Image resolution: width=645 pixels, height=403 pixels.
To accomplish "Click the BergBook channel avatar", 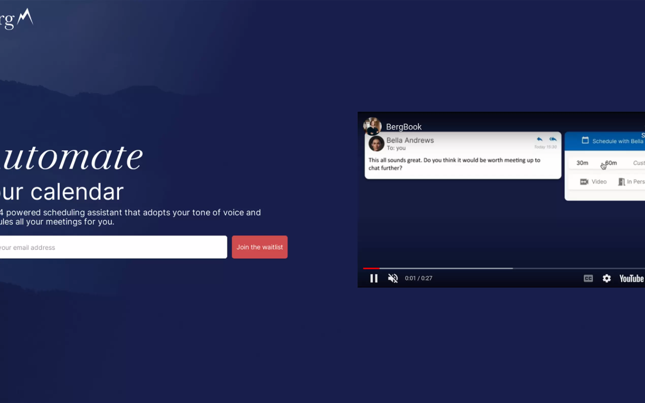I will pyautogui.click(x=372, y=126).
